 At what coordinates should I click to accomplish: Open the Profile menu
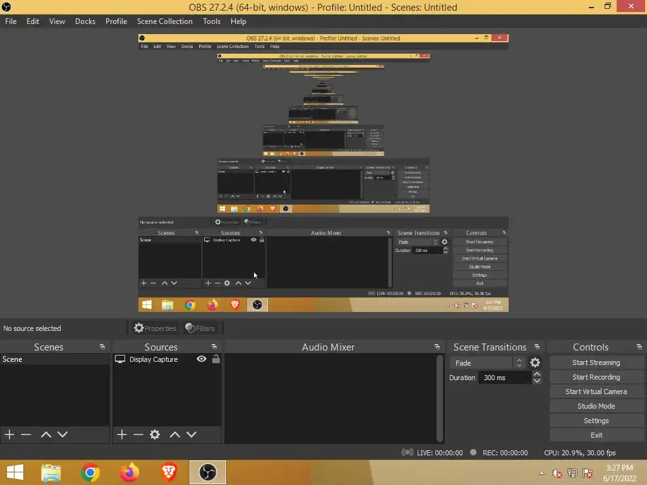point(116,21)
